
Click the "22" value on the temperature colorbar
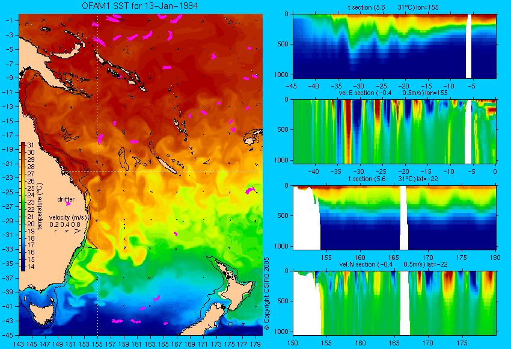(31, 209)
